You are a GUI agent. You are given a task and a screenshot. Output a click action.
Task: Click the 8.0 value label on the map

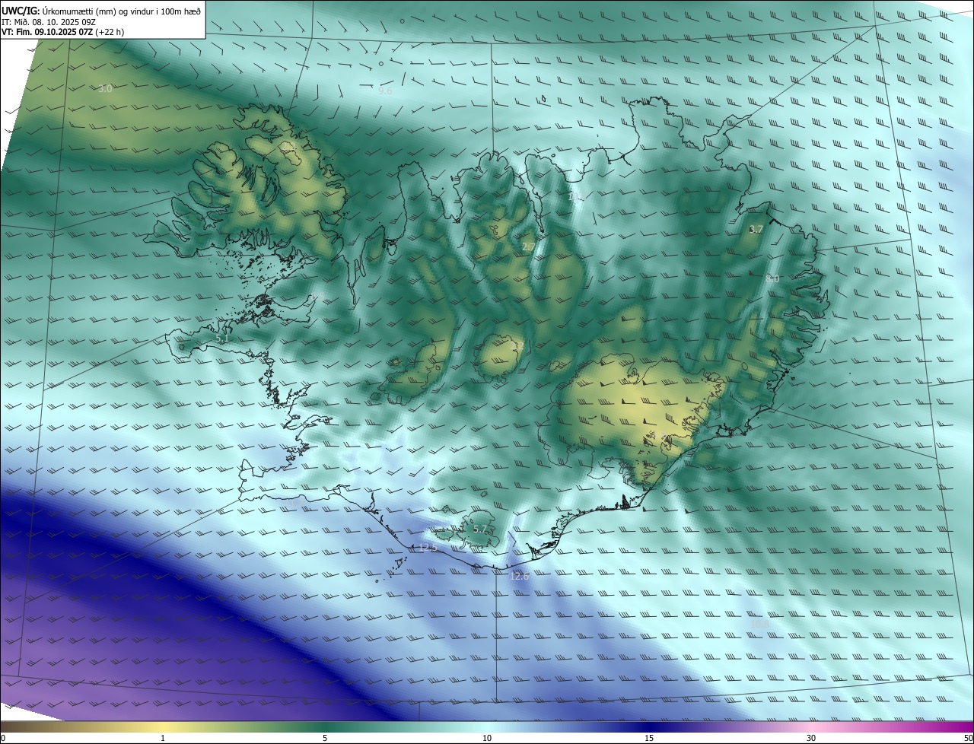click(772, 279)
